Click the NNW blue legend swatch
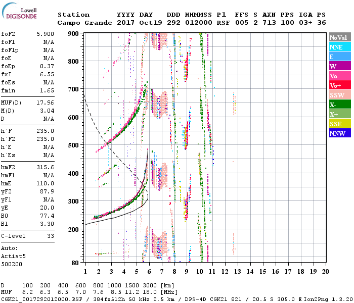This screenshot has height=303, width=354. [340, 133]
